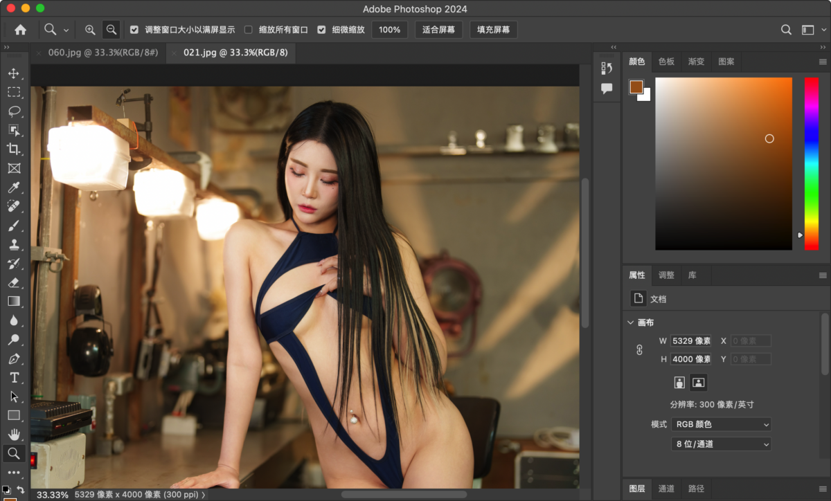
Task: Open the status bar info arrow
Action: (204, 495)
